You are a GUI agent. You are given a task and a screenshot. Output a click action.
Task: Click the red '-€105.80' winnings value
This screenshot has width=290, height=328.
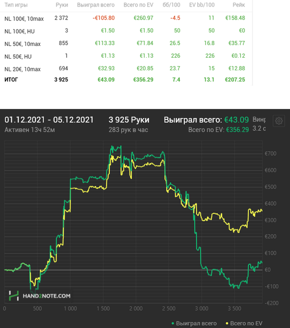[x=104, y=18]
